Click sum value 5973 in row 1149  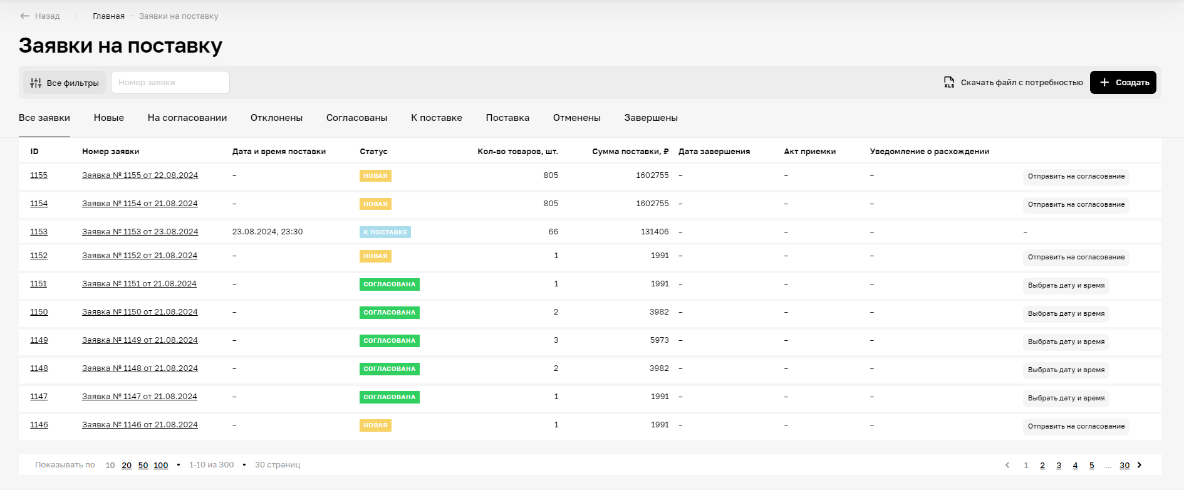click(x=660, y=340)
